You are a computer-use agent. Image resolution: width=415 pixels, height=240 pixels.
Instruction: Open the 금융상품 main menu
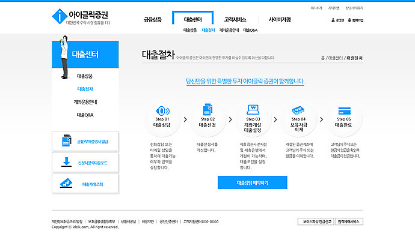tap(153, 20)
